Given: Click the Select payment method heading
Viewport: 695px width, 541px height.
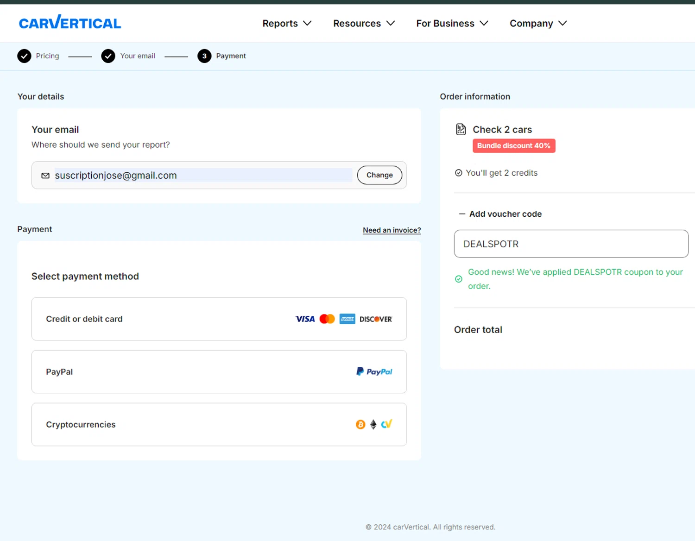Looking at the screenshot, I should coord(85,277).
